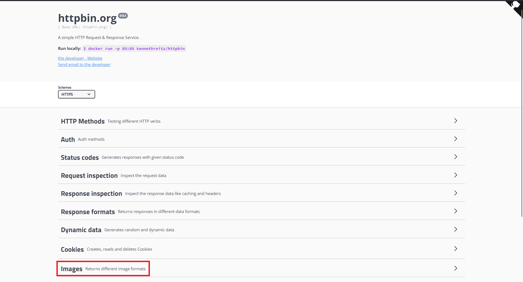The width and height of the screenshot is (523, 282).
Task: Expand Dynamic data section chevron
Action: click(455, 229)
